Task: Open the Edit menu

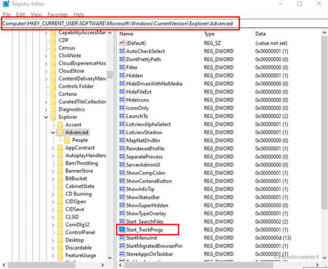Action: (x=20, y=14)
